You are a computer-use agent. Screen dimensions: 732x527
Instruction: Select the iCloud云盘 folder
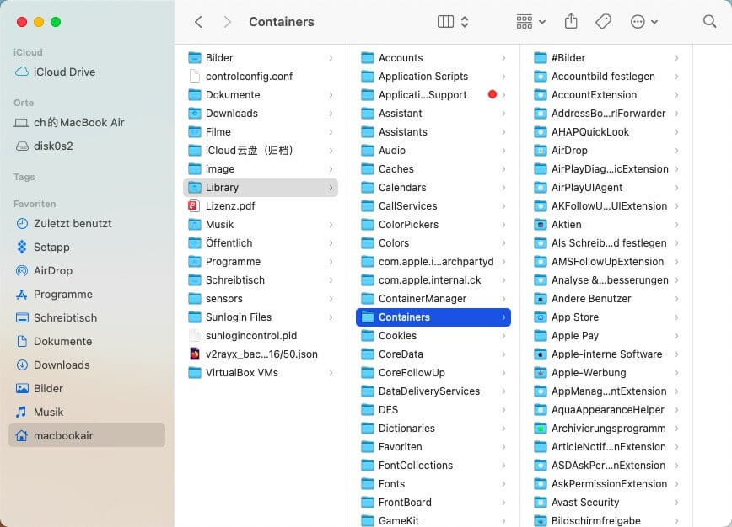pyautogui.click(x=261, y=151)
